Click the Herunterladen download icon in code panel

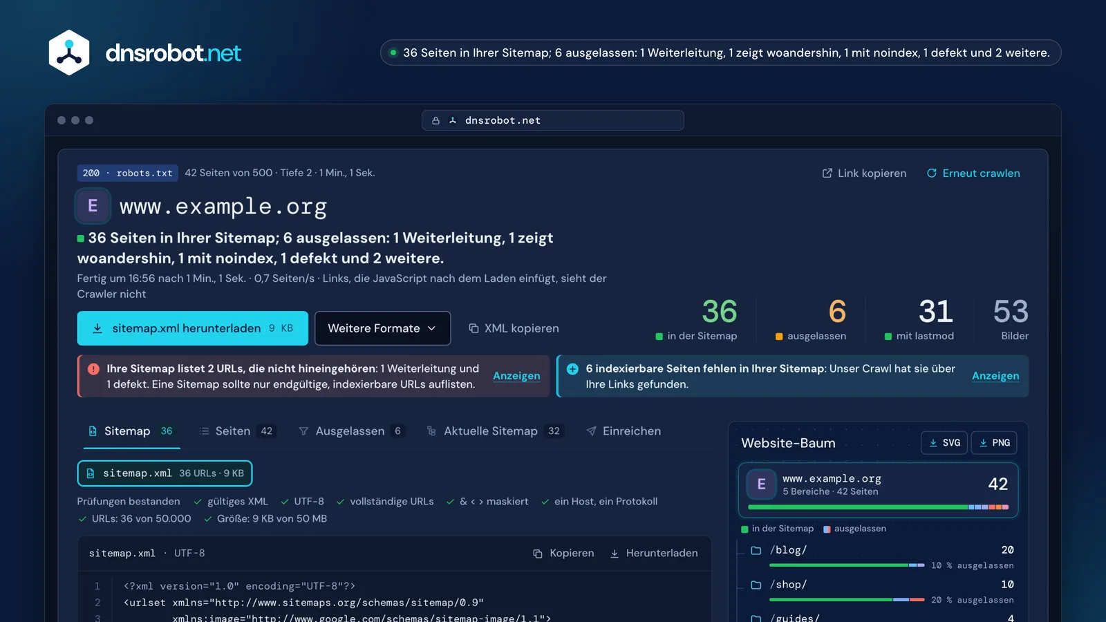tap(614, 554)
